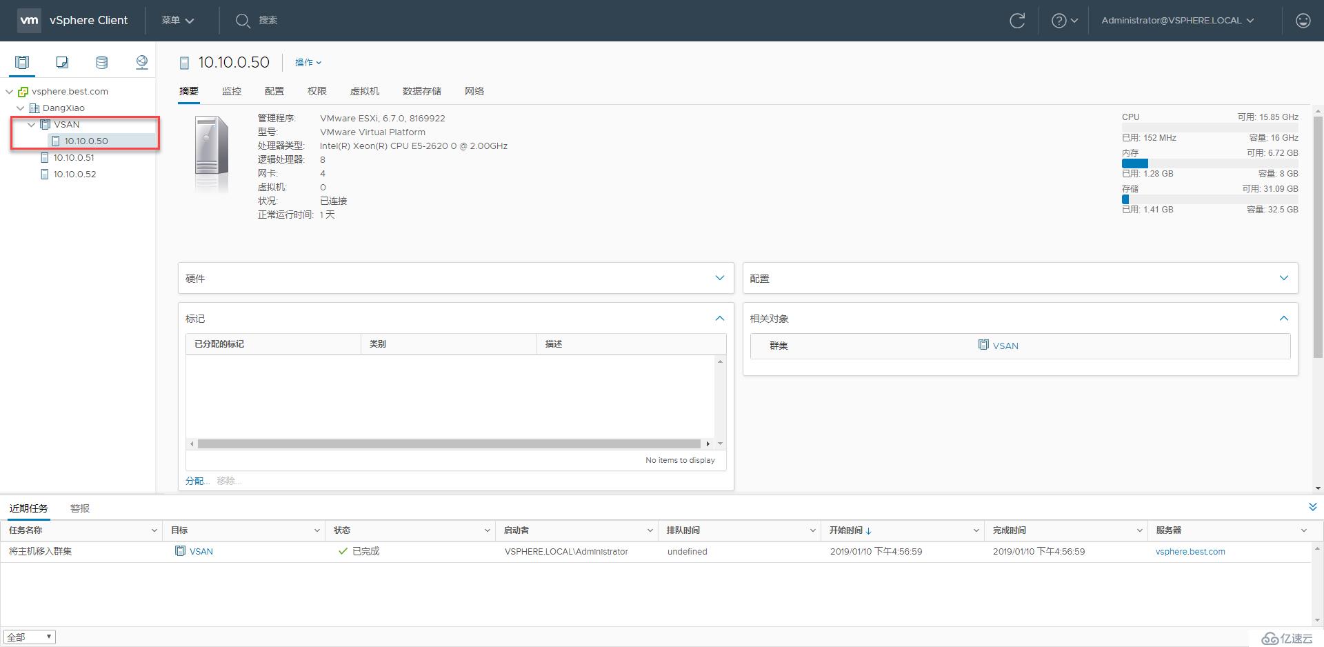The height and width of the screenshot is (647, 1324).
Task: Switch to the 警报 alarms tab
Action: point(80,508)
